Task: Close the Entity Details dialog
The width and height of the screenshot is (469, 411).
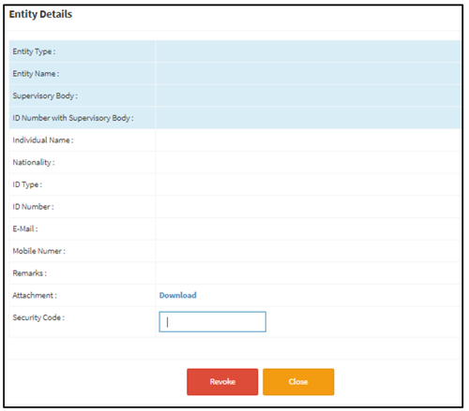Action: click(298, 382)
